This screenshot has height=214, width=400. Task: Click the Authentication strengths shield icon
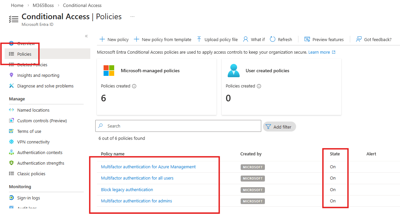tap(11, 163)
